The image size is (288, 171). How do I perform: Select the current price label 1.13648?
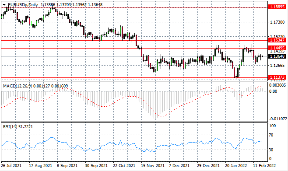(277, 56)
